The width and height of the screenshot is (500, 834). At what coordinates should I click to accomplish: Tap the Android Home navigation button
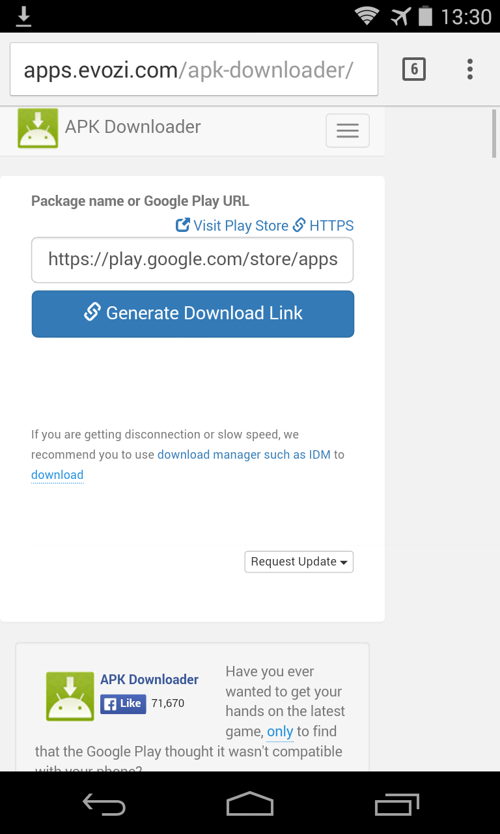pyautogui.click(x=250, y=804)
